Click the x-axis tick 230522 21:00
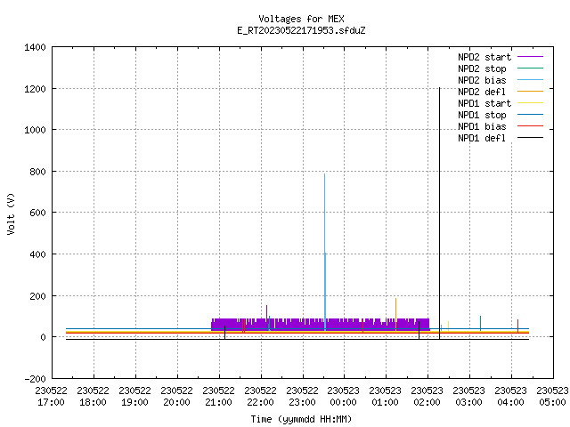This screenshot has height=427, width=570. pos(218,397)
